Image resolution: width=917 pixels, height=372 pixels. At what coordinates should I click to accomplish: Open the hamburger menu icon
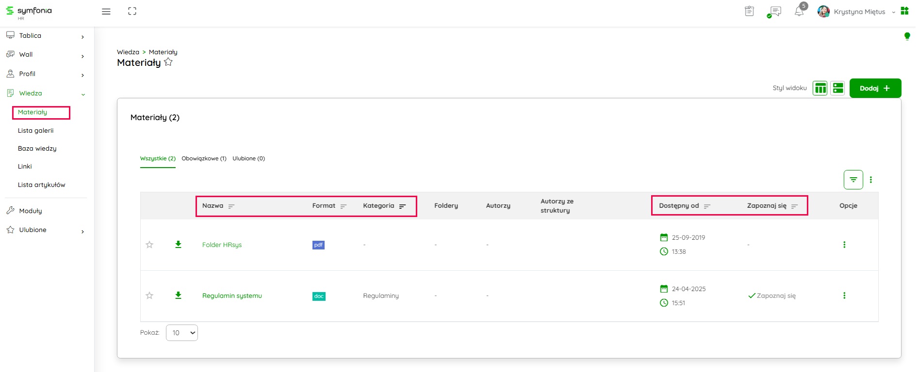coord(106,12)
